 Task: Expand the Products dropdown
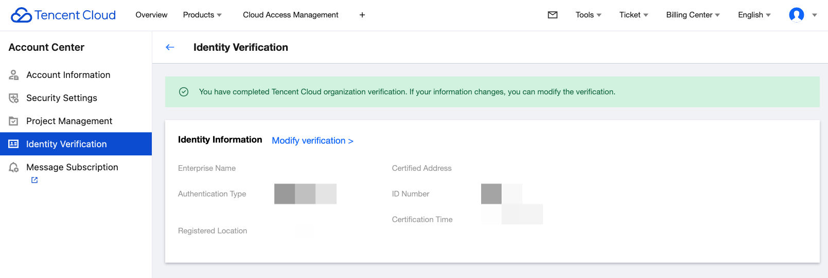pos(202,15)
